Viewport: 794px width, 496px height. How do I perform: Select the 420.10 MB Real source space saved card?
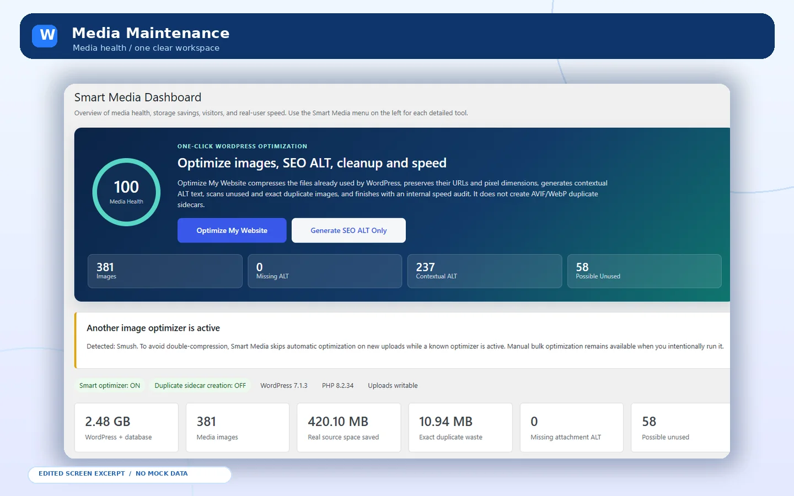coord(349,428)
